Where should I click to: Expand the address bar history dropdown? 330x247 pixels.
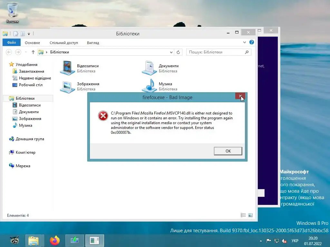(x=171, y=52)
